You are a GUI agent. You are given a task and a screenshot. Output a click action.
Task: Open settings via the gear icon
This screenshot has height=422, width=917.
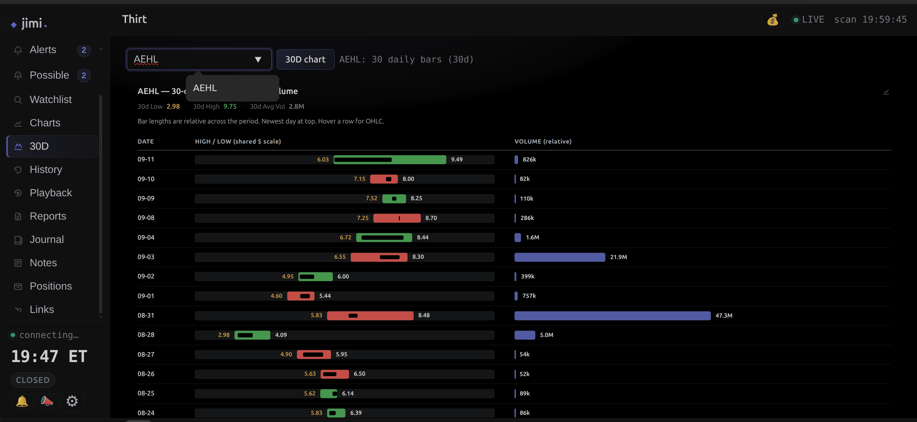pos(72,401)
